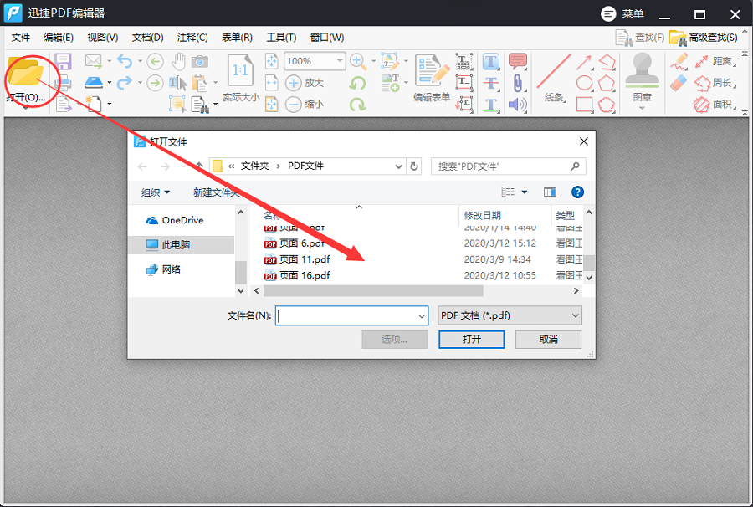
Task: Open the 注释(C) Comments menu
Action: click(192, 38)
